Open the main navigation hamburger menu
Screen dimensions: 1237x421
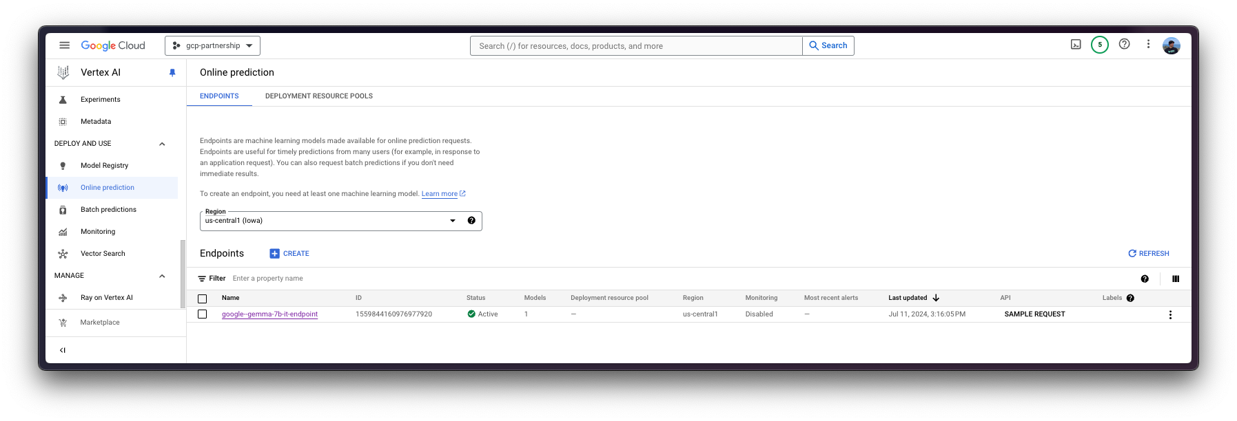point(64,45)
